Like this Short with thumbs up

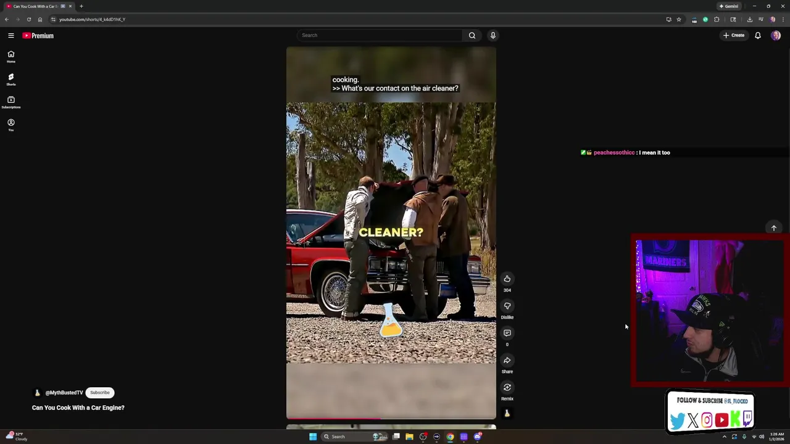pos(507,279)
